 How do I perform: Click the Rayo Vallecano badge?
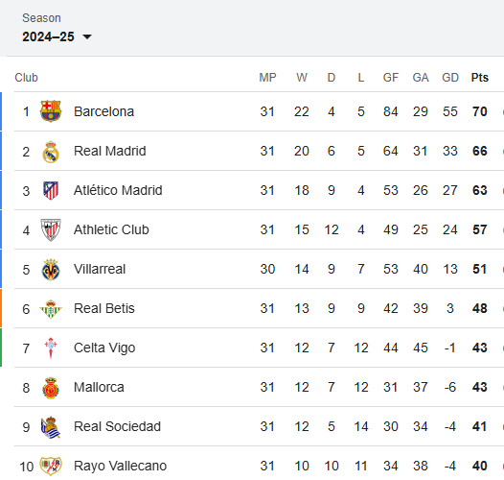point(51,466)
